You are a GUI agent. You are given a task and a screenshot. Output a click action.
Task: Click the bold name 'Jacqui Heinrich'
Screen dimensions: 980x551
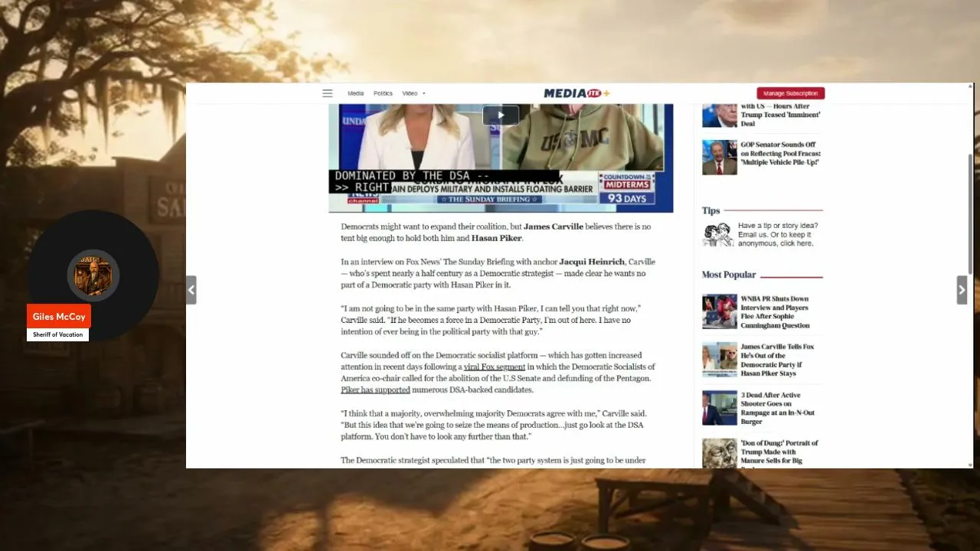(591, 262)
